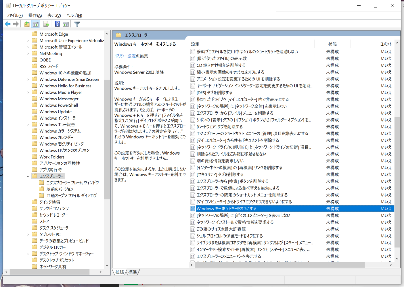
Task: Switch to the 拡張 tab
Action: point(120,272)
